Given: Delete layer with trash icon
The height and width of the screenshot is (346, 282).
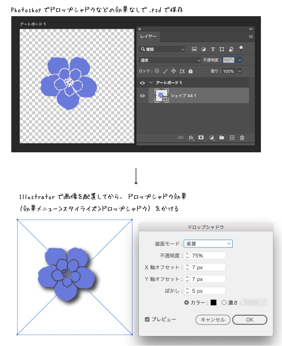Looking at the screenshot, I should point(242,138).
